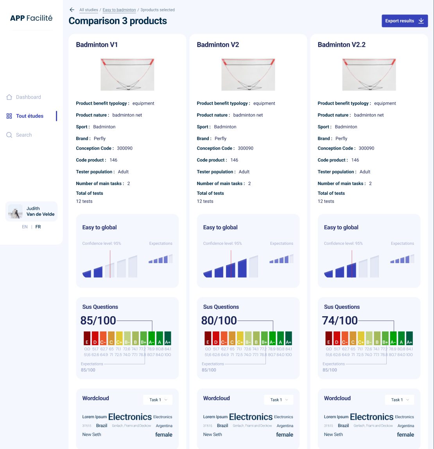Open the All studies breadcrumb link

click(89, 10)
